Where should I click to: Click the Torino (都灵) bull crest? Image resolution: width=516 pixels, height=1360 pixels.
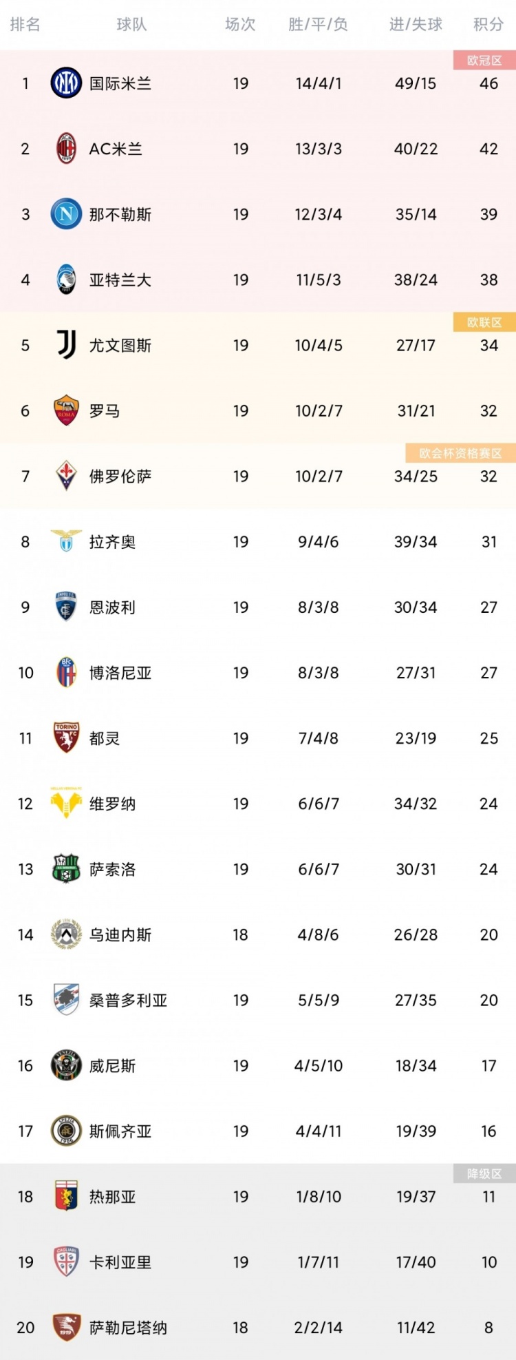[x=66, y=738]
